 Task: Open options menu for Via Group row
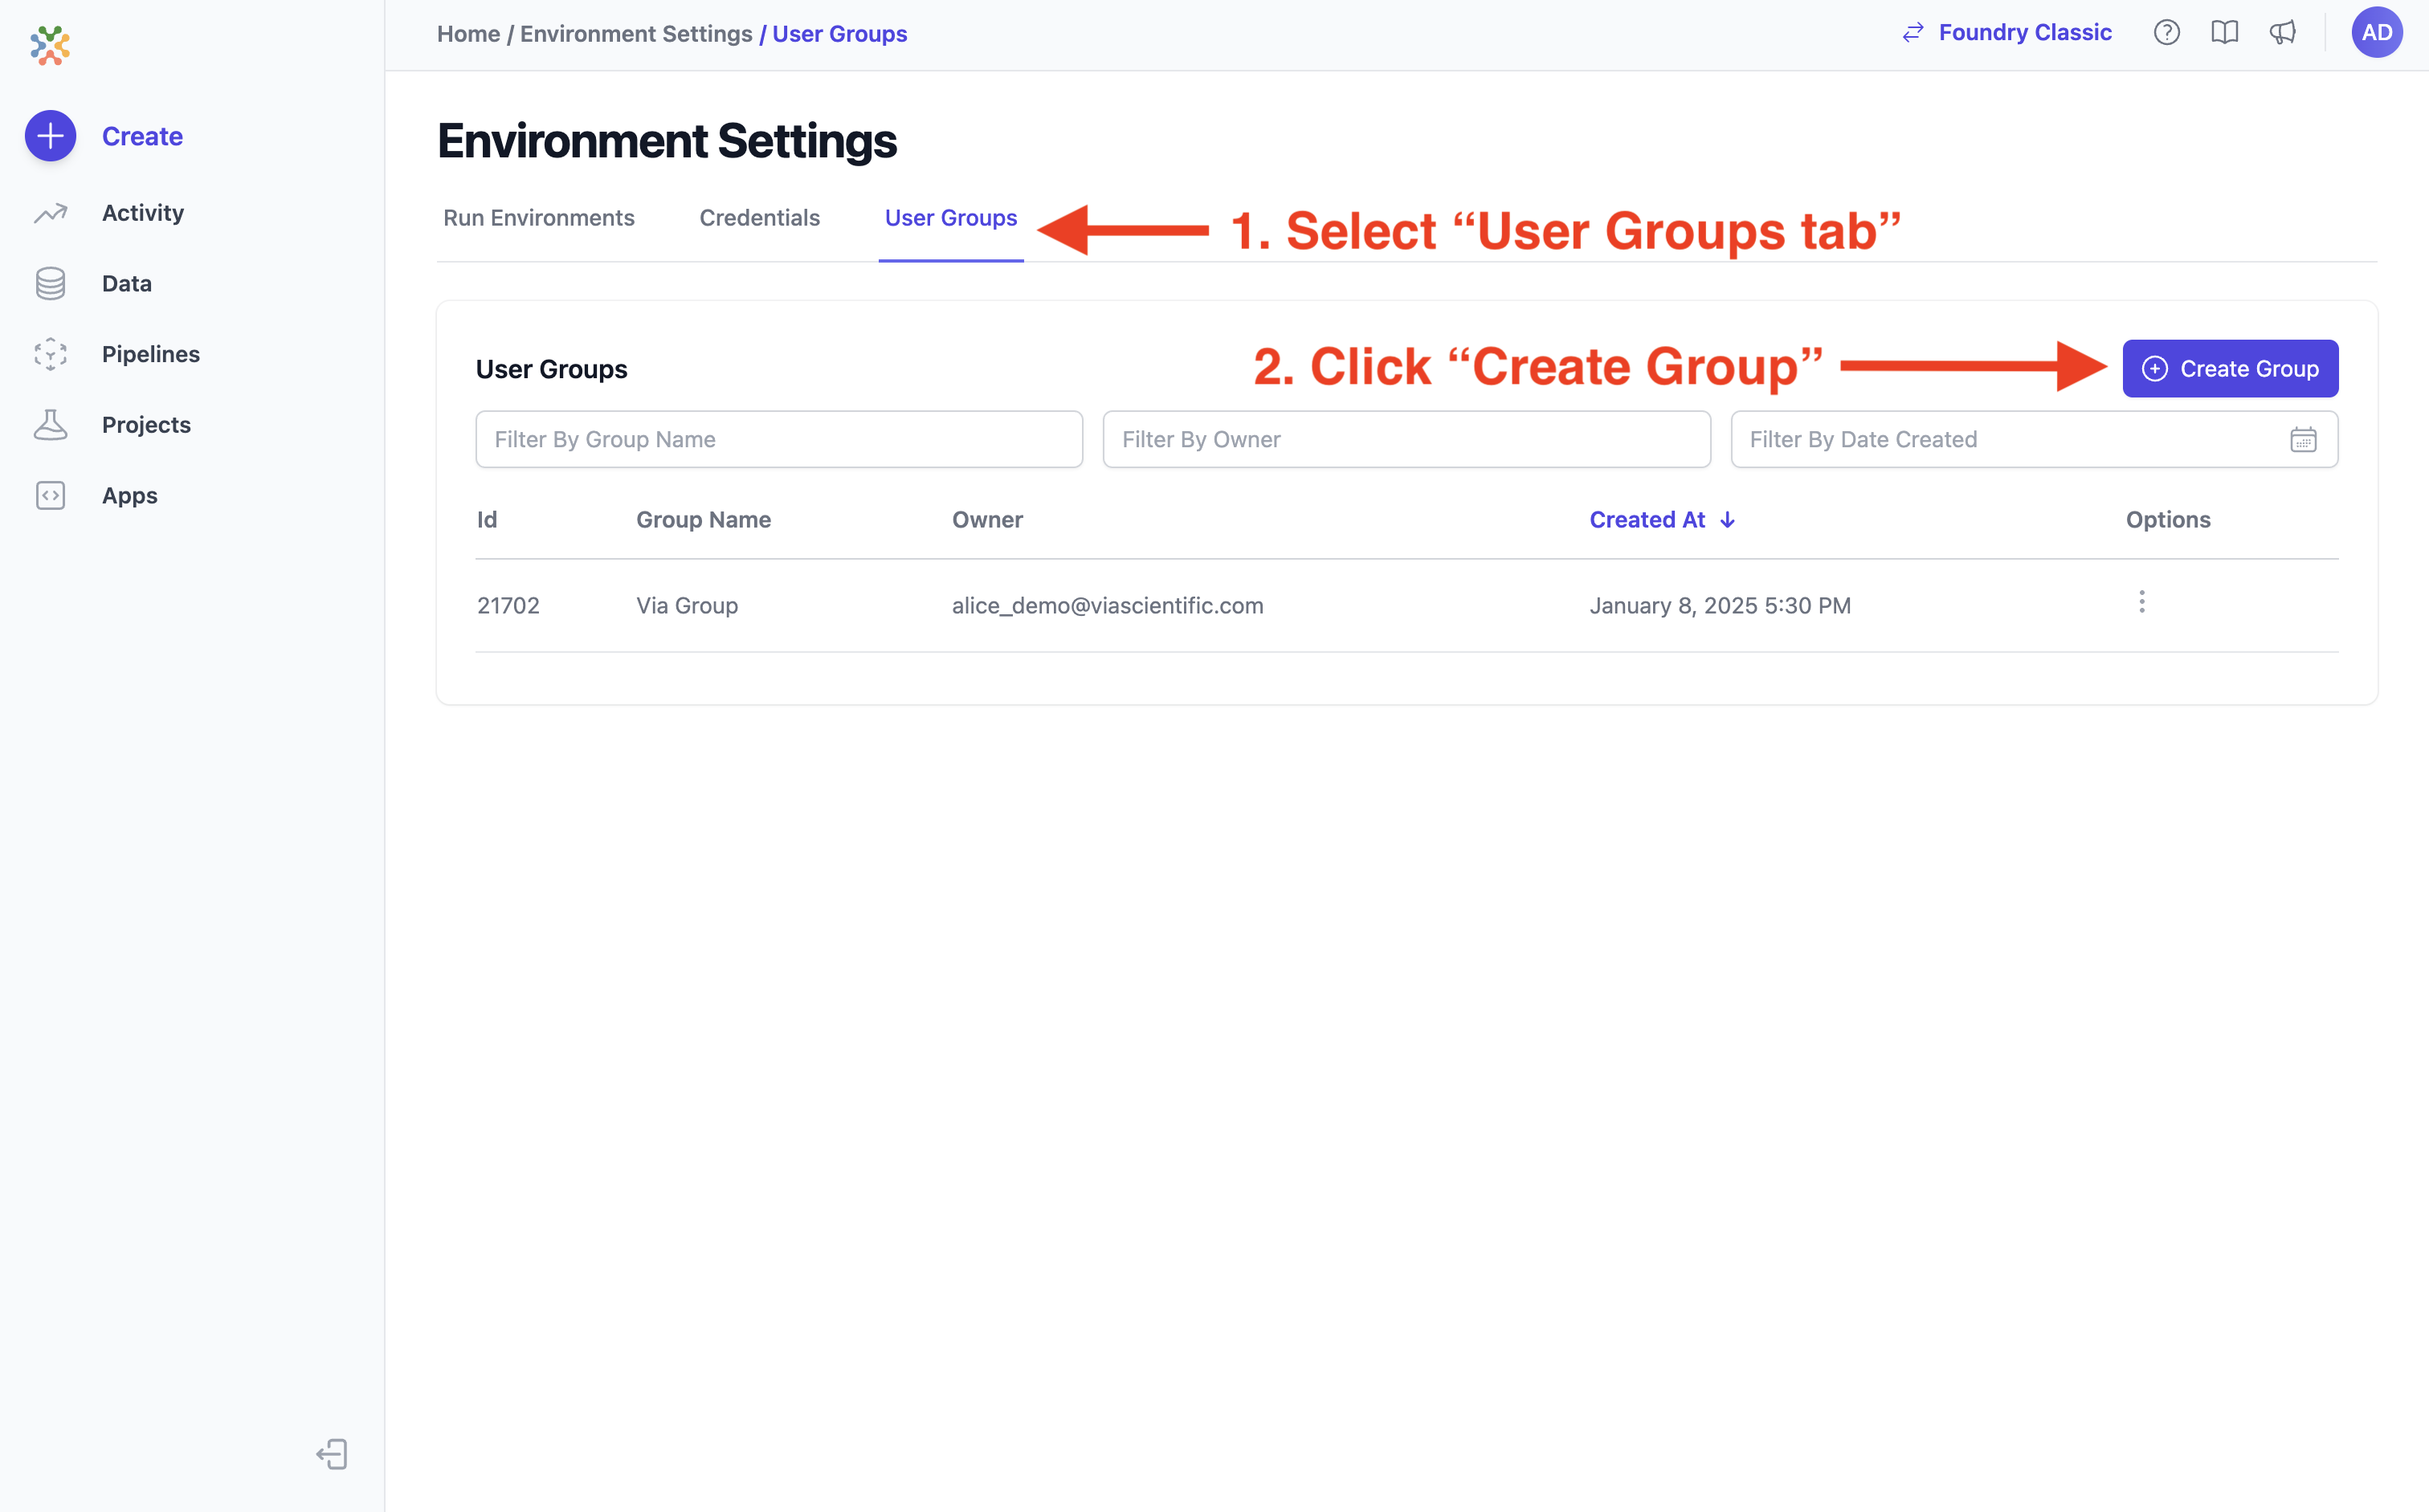click(x=2142, y=602)
